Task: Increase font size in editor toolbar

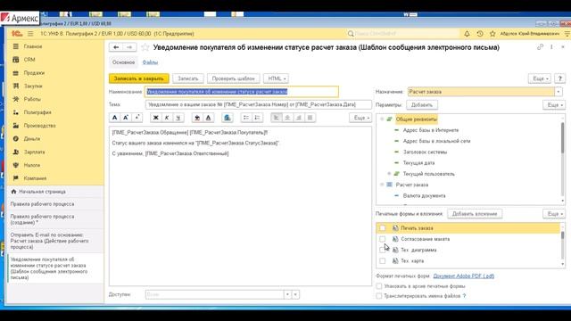Action: pyautogui.click(x=126, y=118)
